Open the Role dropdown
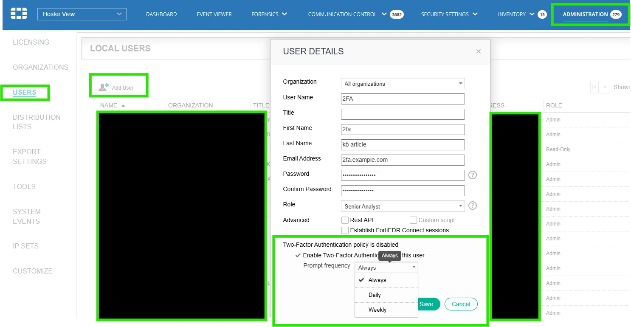The image size is (631, 327). pos(403,206)
